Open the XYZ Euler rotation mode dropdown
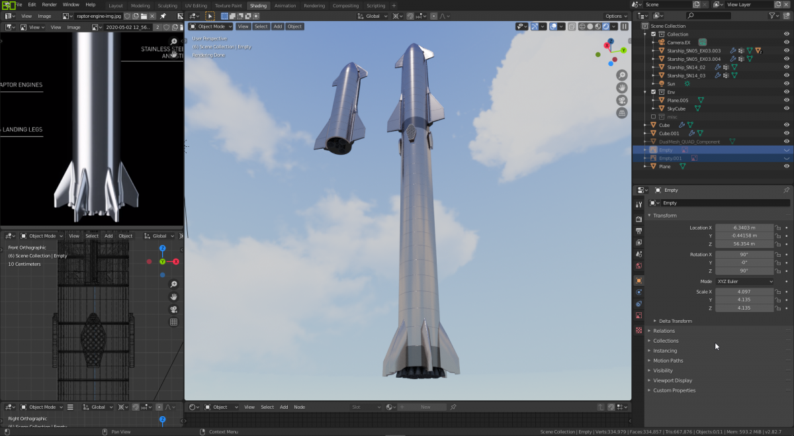794x436 pixels. 744,281
